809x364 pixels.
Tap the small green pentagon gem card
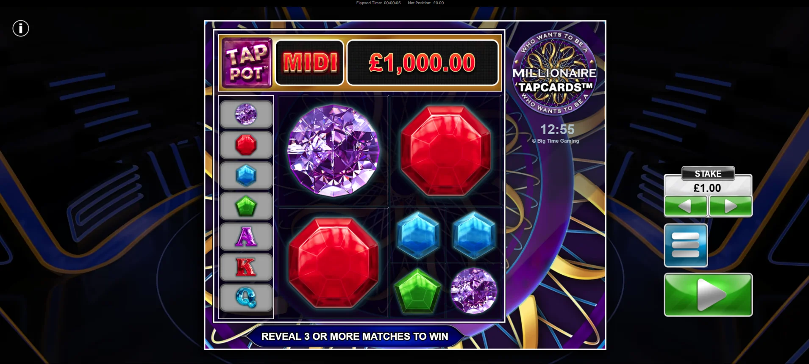pos(417,290)
